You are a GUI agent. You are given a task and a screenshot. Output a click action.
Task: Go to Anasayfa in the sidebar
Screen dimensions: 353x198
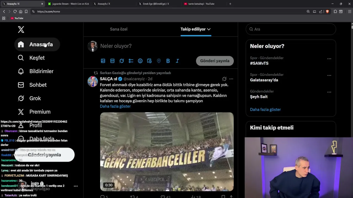pos(37,44)
